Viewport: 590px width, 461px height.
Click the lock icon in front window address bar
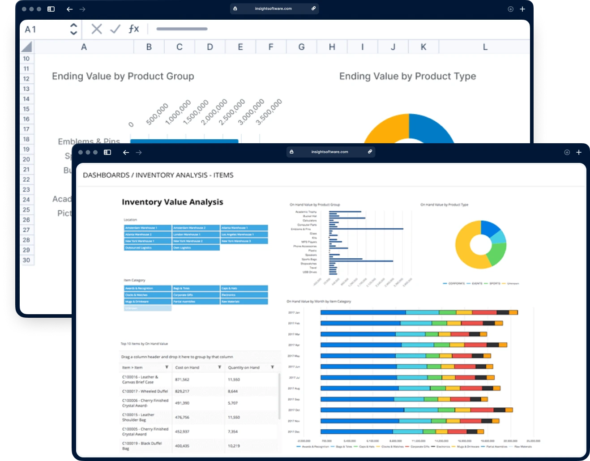[x=291, y=152]
